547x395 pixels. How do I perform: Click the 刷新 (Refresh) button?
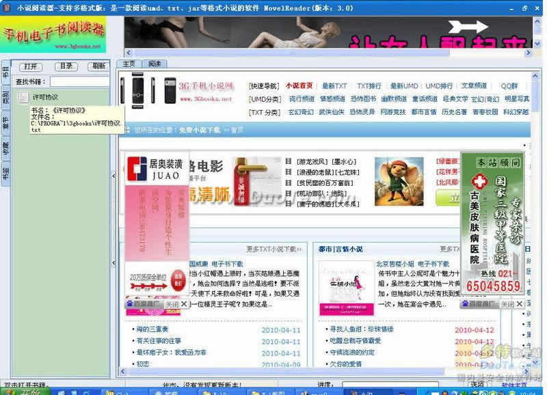(x=98, y=66)
